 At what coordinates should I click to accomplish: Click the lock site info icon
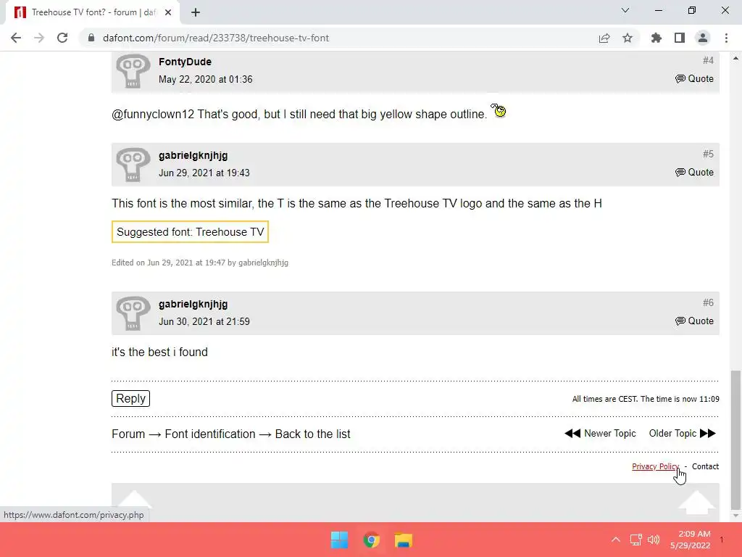91,38
